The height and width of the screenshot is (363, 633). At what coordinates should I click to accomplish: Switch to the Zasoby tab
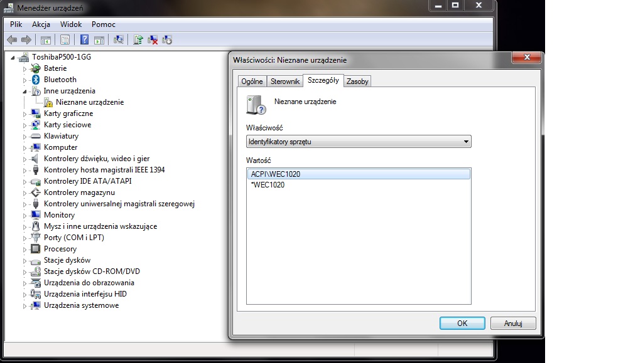[x=358, y=82]
